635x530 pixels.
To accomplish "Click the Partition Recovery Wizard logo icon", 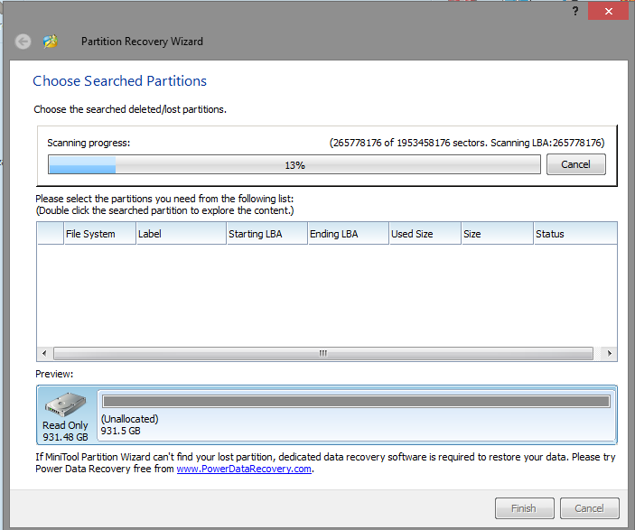I will [51, 42].
